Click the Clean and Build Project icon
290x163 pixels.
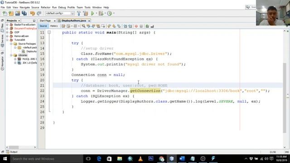pos(86,13)
